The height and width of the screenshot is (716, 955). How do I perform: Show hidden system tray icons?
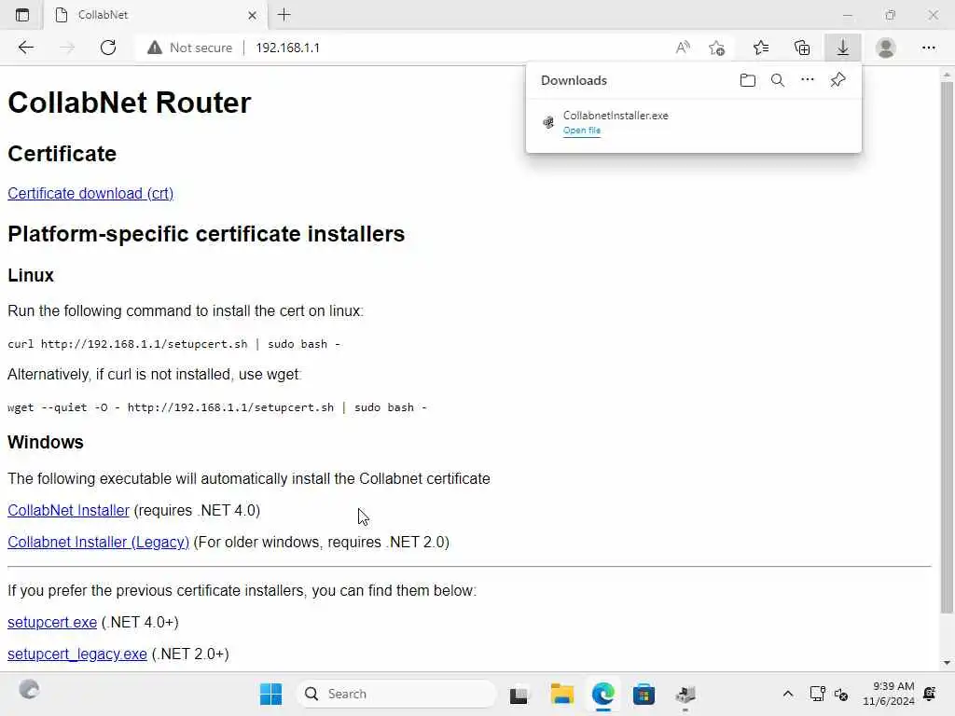coord(787,694)
